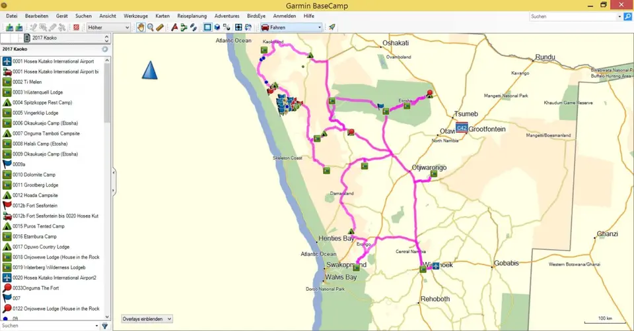Select 0001 Hosea Kutako International Airport waypoint
Viewport: 634px width, 331px height.
click(x=53, y=61)
